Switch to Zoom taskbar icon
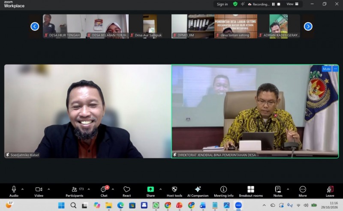The width and height of the screenshot is (343, 211). [238, 205]
